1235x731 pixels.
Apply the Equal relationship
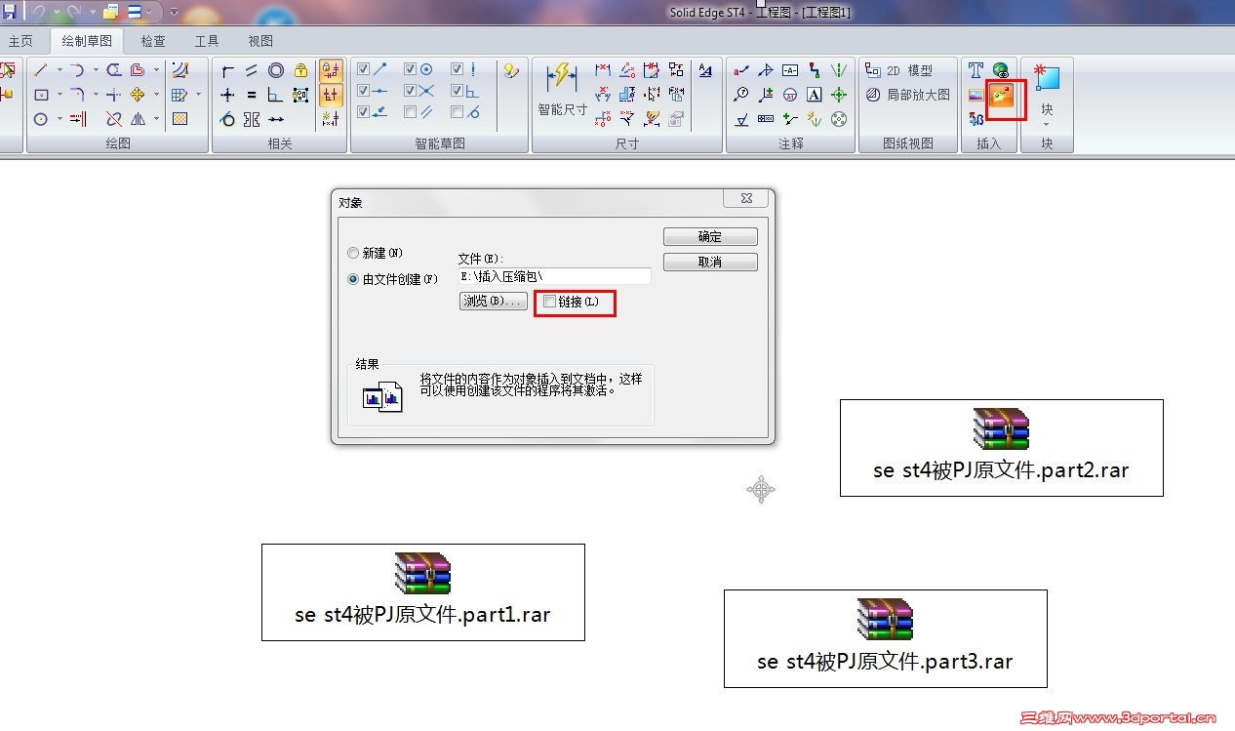pyautogui.click(x=252, y=95)
